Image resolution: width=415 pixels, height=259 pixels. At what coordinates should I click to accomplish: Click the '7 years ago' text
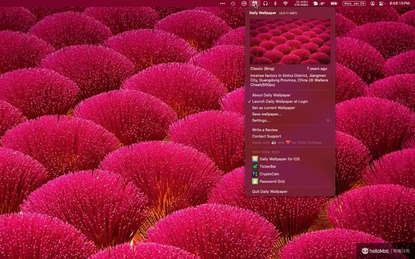[317, 69]
